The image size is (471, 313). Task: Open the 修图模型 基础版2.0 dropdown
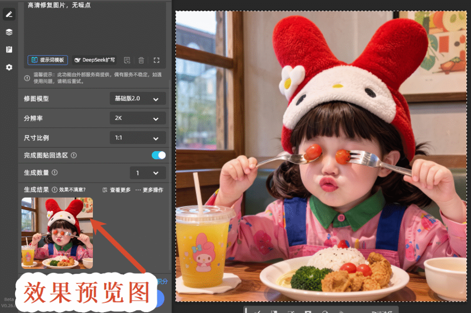pyautogui.click(x=138, y=99)
